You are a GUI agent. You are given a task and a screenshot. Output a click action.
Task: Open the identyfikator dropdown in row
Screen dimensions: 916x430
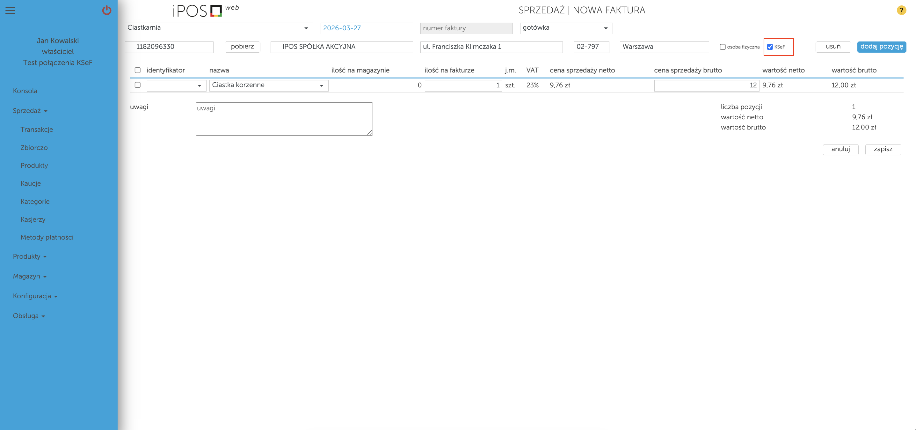coord(176,85)
